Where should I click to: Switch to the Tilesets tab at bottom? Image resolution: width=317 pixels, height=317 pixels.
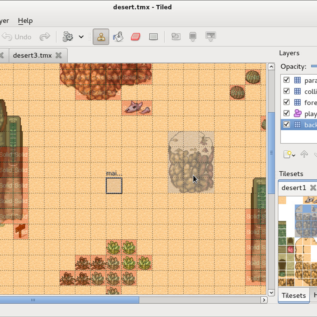(293, 296)
